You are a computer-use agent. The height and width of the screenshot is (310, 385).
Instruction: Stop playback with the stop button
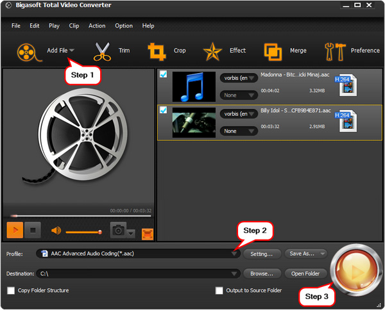click(x=33, y=230)
